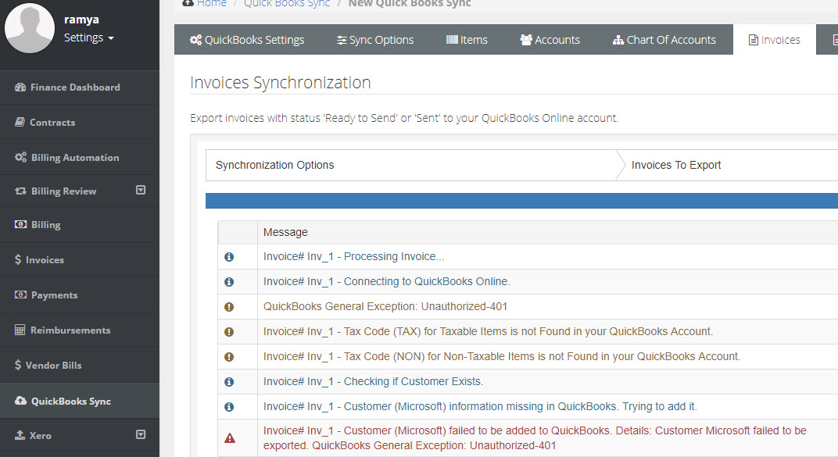
Task: Click the blue progress bar
Action: point(521,201)
